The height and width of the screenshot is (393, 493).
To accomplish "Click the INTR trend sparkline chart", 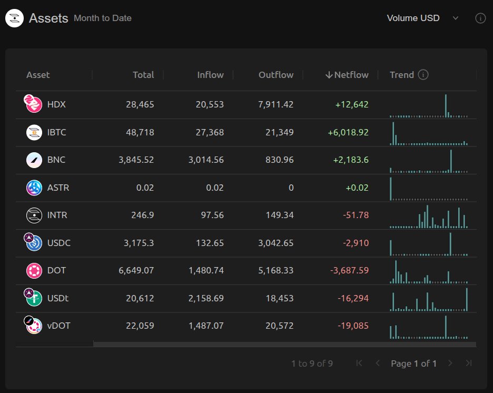I will click(x=429, y=217).
